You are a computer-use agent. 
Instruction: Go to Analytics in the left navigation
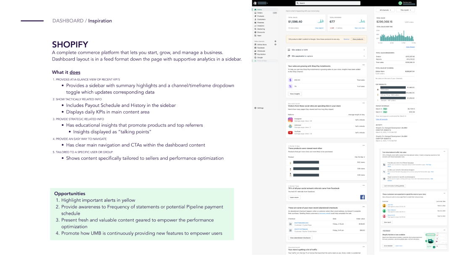261,26
